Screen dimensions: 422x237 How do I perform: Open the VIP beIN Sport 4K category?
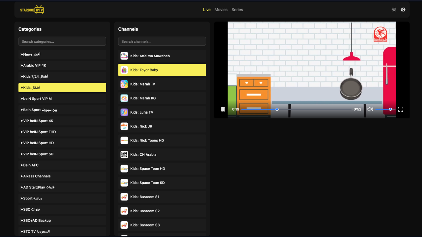pyautogui.click(x=62, y=121)
